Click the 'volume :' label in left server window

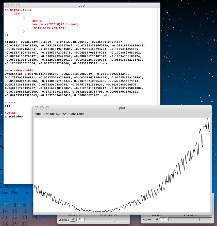pos(64,220)
